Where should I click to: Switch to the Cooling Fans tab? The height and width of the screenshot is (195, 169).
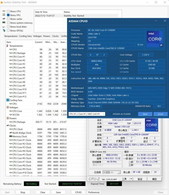tap(25, 36)
